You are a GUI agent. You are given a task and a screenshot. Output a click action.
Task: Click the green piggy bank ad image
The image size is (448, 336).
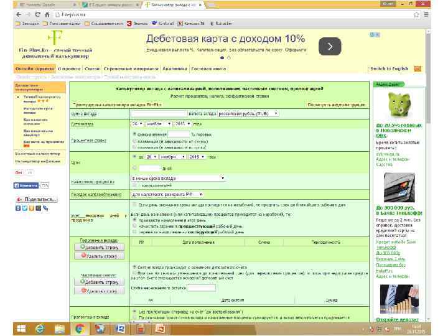(399, 105)
